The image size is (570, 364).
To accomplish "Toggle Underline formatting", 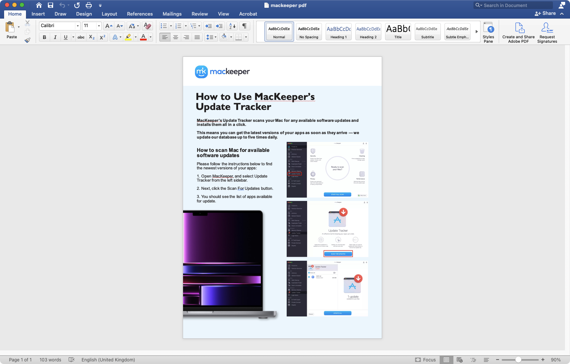I will pyautogui.click(x=66, y=37).
